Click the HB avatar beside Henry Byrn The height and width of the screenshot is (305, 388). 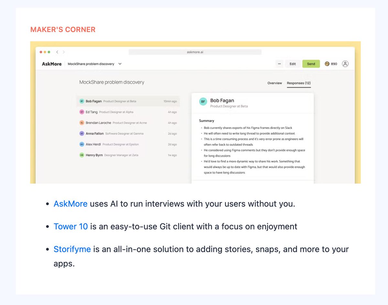click(82, 155)
